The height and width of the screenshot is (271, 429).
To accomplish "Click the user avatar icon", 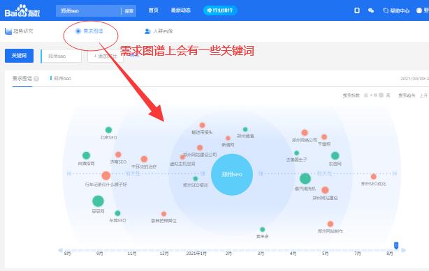I will [419, 10].
